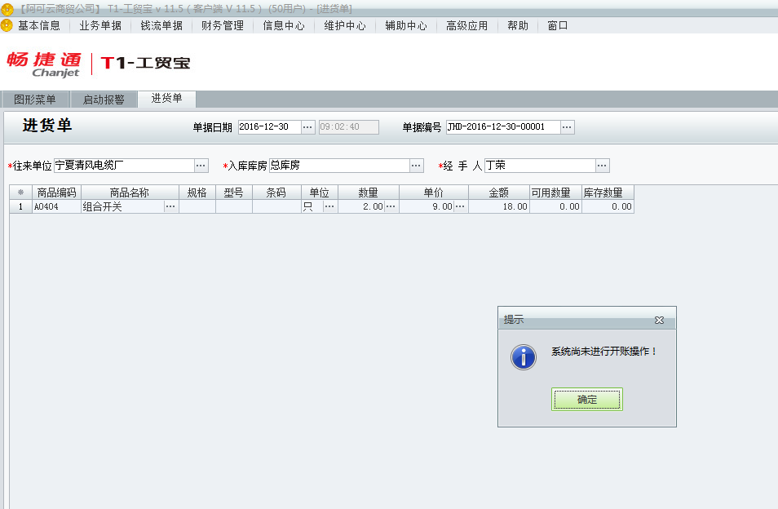Open the 财务管理 menu
This screenshot has width=778, height=509.
pyautogui.click(x=221, y=25)
